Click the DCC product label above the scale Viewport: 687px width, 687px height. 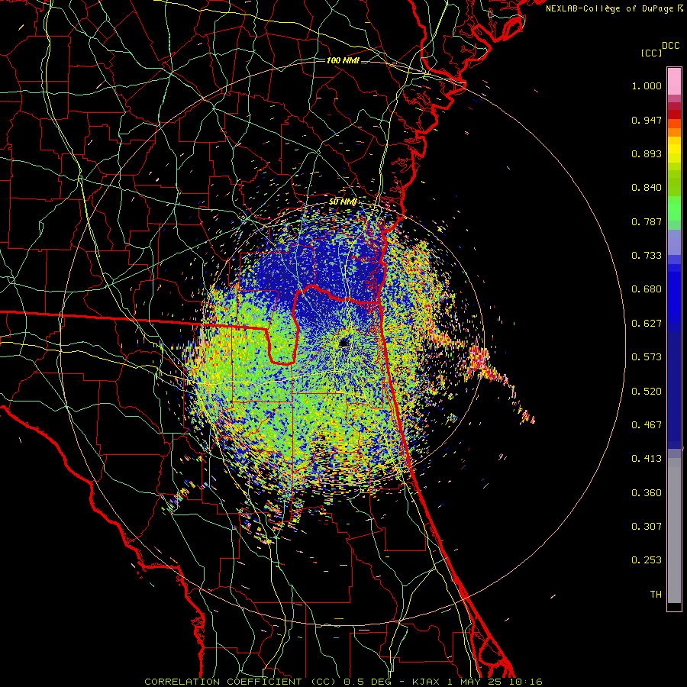[670, 46]
